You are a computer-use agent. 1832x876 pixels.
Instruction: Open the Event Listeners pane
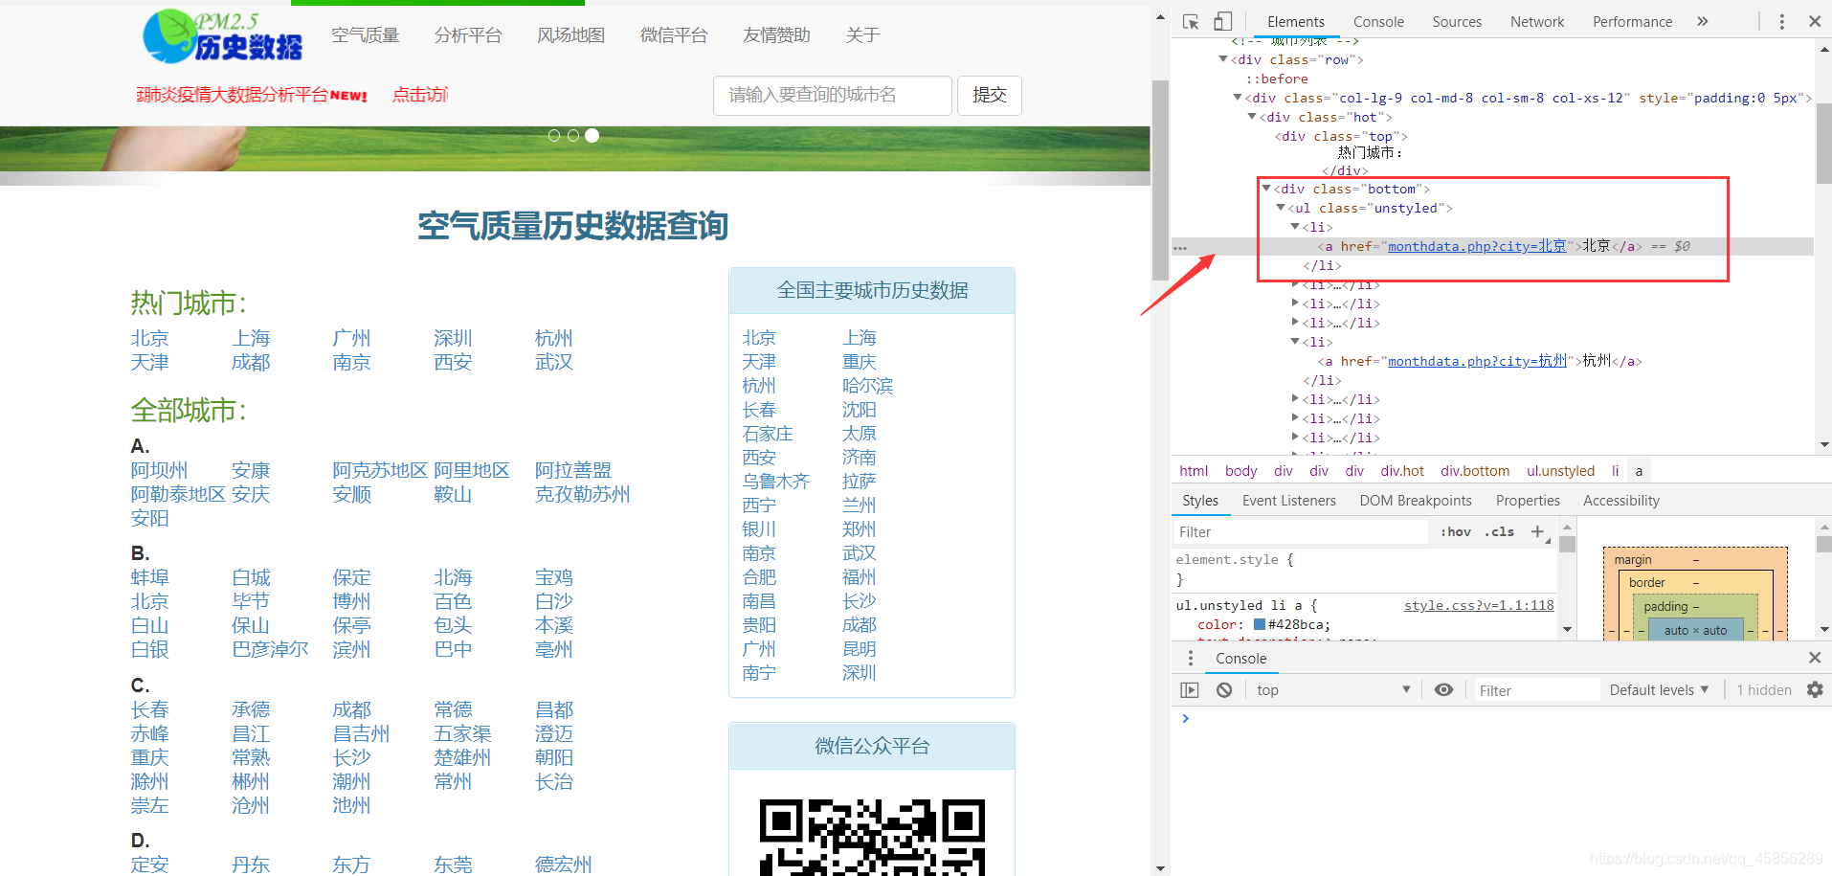coord(1288,500)
